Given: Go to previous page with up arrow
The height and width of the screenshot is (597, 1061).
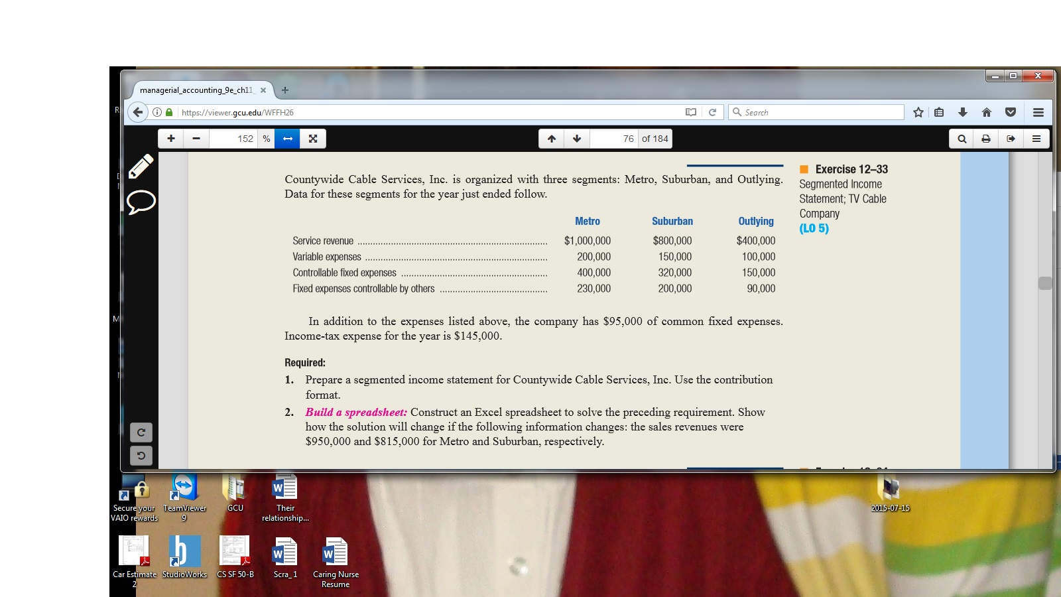Looking at the screenshot, I should tap(552, 139).
